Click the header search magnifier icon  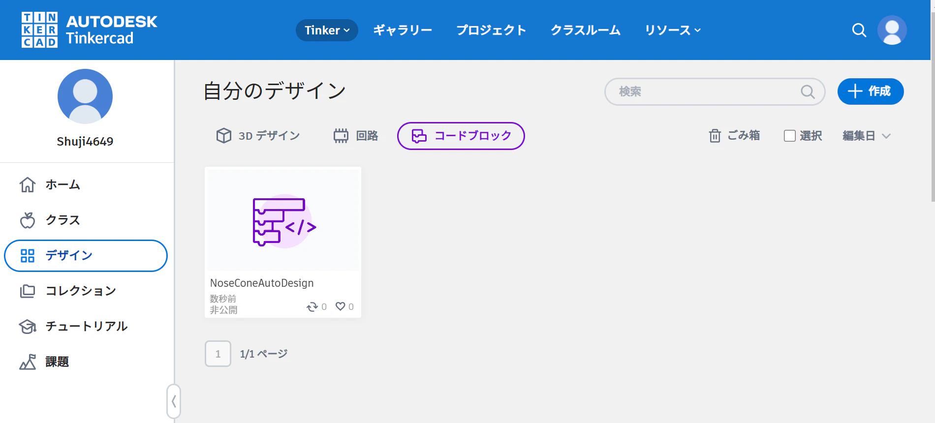859,30
